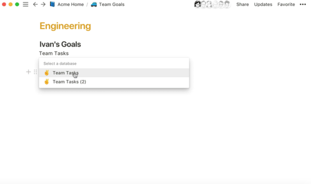This screenshot has height=184, width=311.
Task: Click the Engineering heading
Action: pos(65,26)
